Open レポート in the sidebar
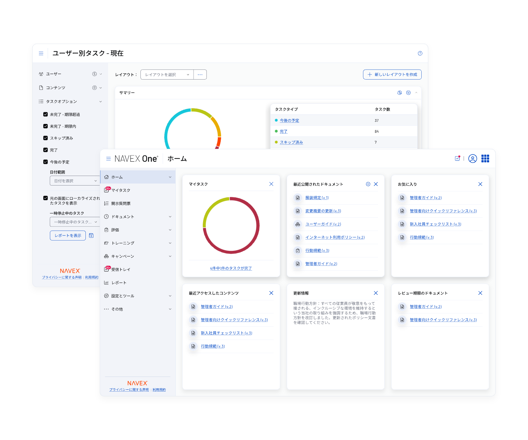528x440 pixels. click(138, 283)
